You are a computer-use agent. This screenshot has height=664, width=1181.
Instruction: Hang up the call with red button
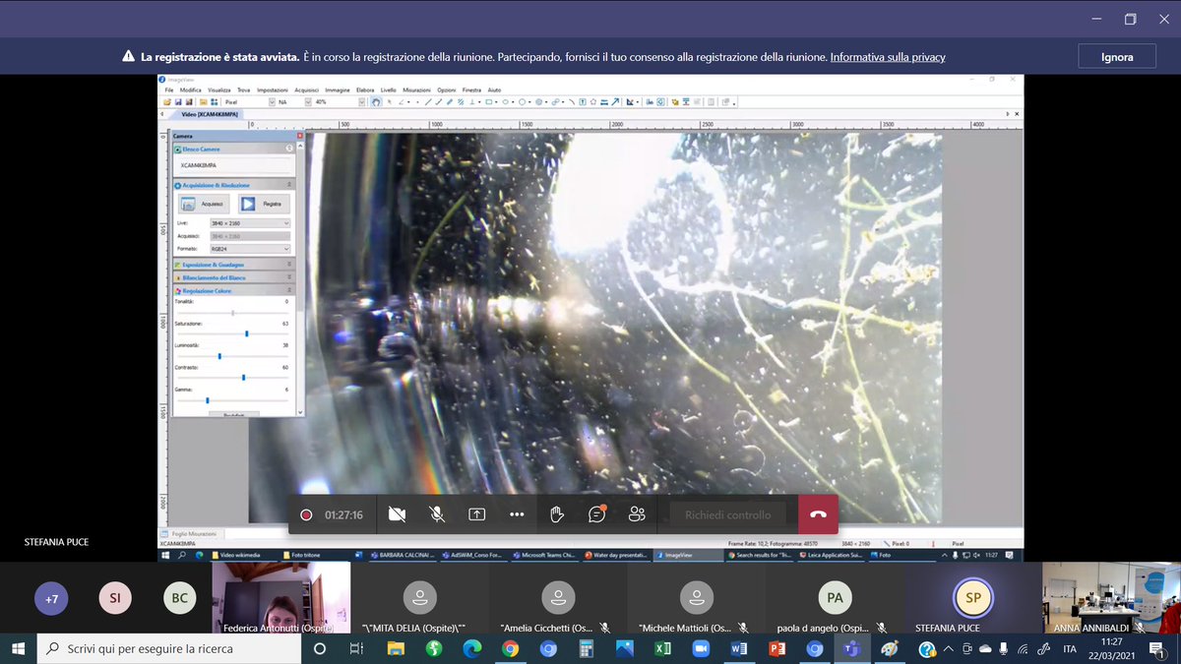pos(818,514)
